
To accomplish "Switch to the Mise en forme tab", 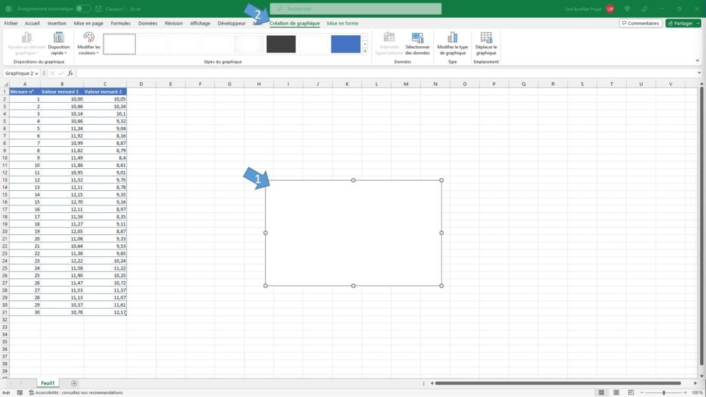I will point(343,23).
